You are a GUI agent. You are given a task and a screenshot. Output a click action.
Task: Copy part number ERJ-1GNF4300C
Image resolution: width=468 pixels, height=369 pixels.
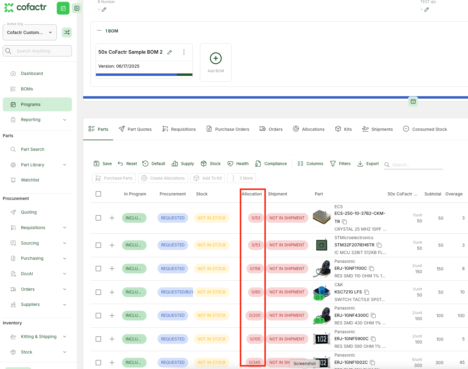[373, 316]
